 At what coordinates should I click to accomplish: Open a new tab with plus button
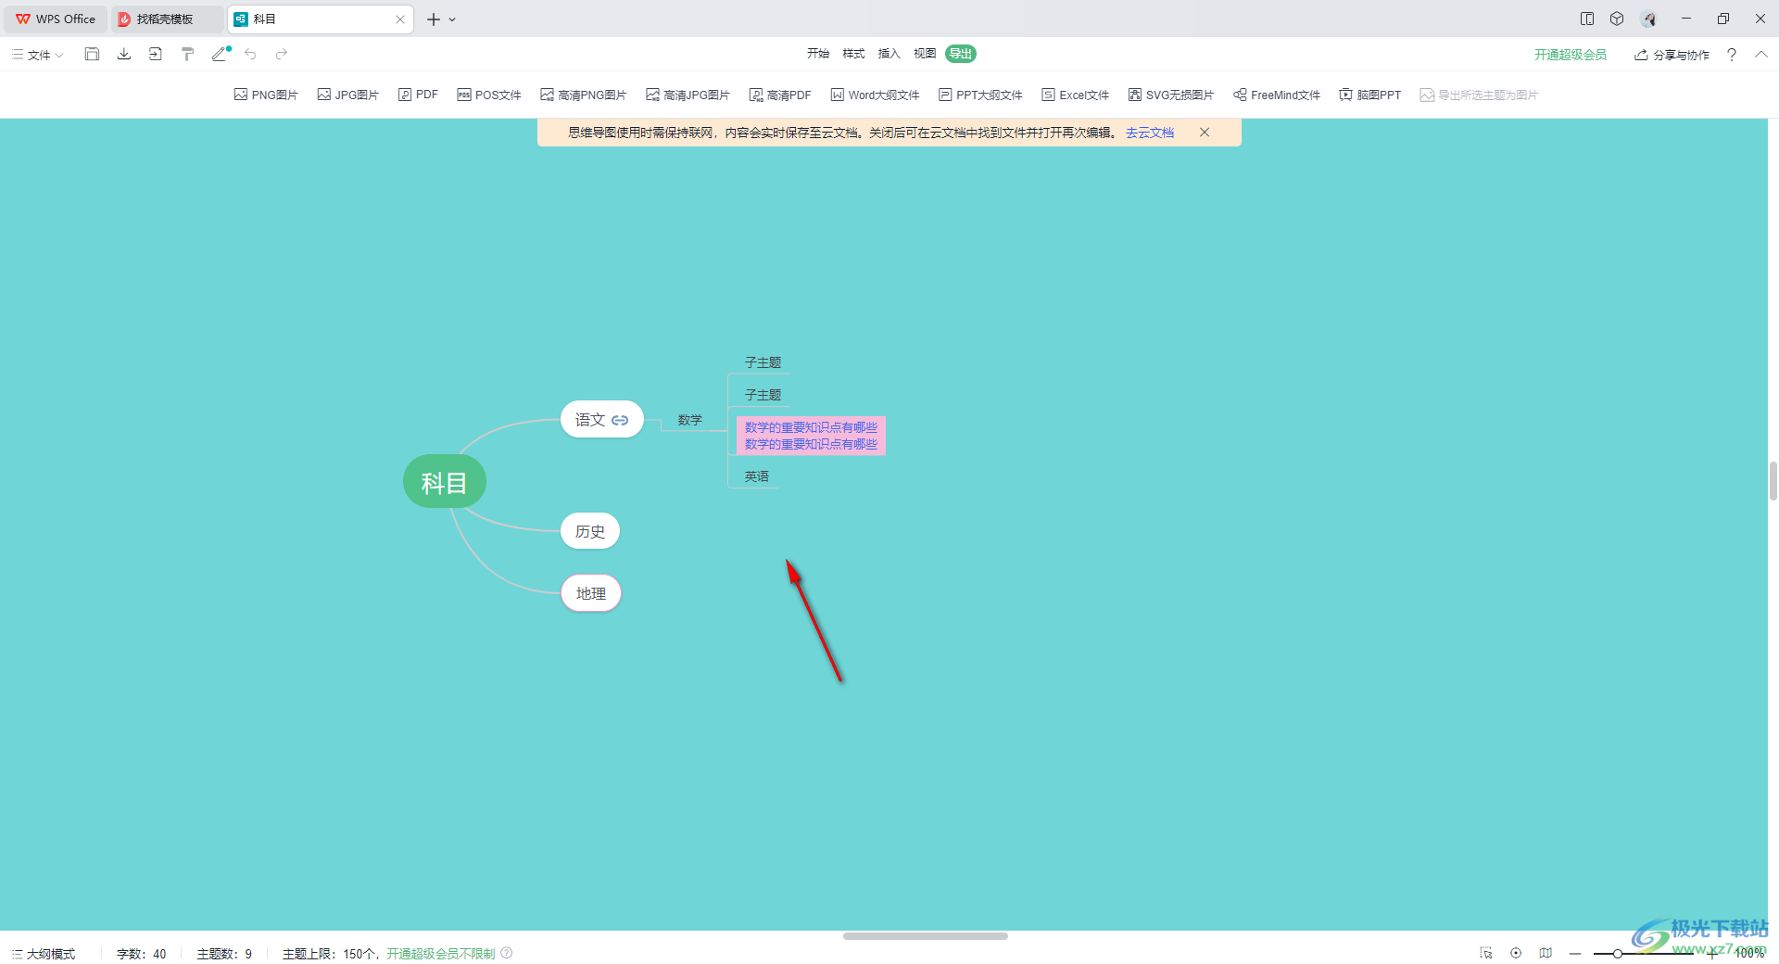click(433, 19)
